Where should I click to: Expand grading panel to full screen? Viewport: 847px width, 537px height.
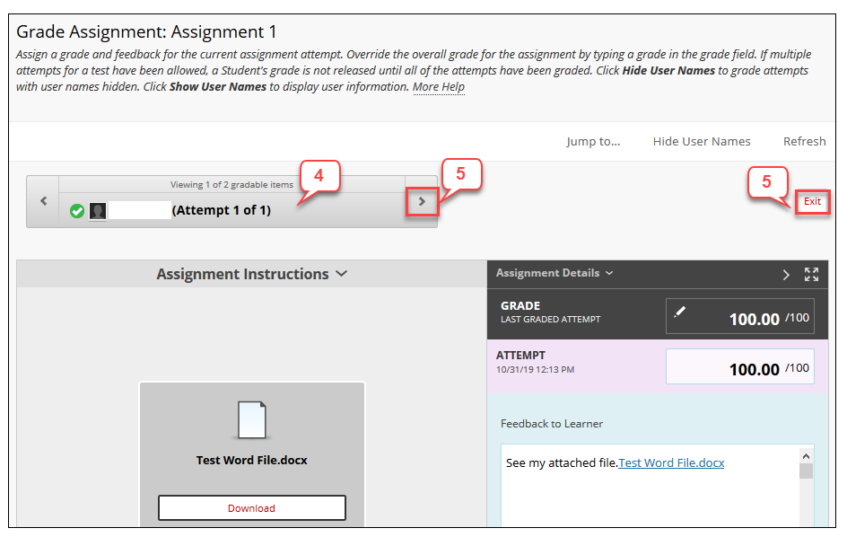(x=811, y=275)
